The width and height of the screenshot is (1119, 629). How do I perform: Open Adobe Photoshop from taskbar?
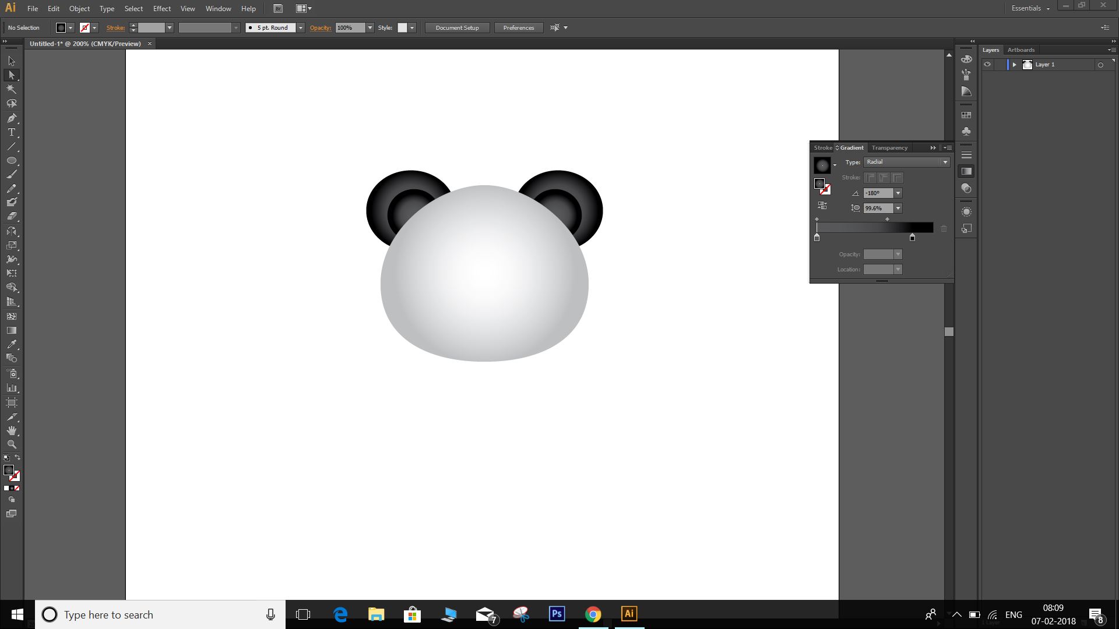coord(557,614)
